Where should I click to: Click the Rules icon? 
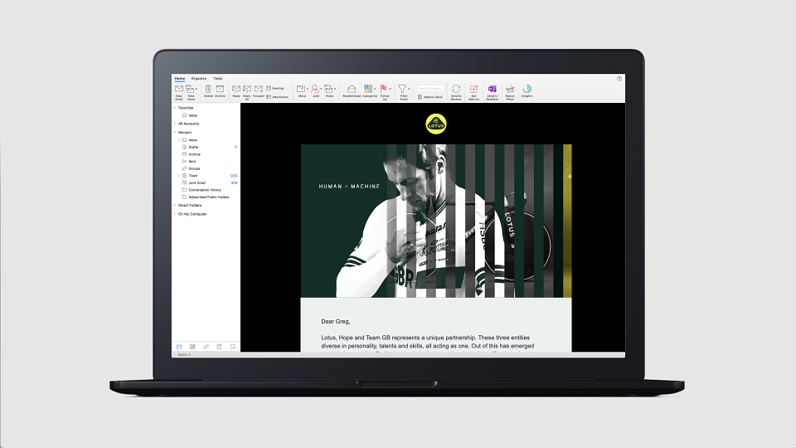click(328, 89)
